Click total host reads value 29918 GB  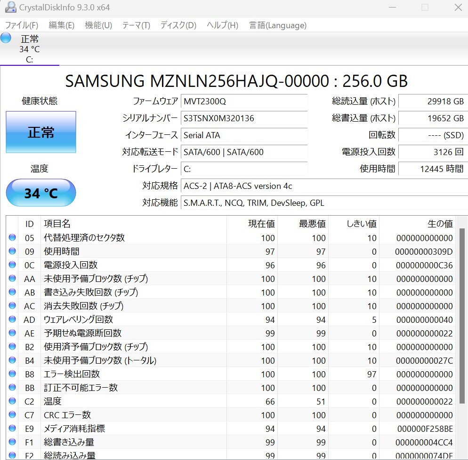pos(433,101)
